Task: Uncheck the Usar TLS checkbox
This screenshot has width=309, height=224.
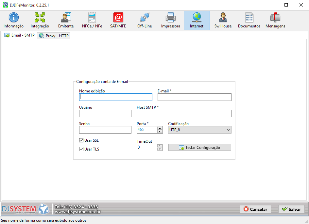Action: coord(81,149)
